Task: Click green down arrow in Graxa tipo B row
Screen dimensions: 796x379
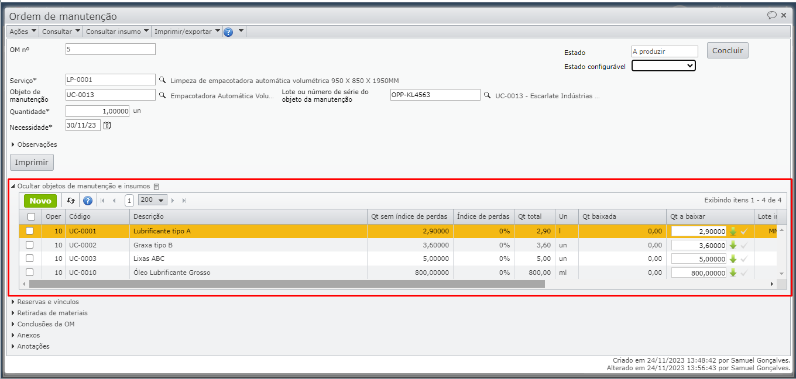Action: coord(733,245)
